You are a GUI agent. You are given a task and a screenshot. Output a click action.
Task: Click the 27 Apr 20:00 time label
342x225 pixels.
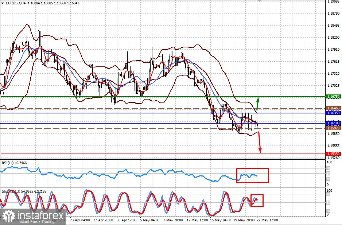(103, 220)
